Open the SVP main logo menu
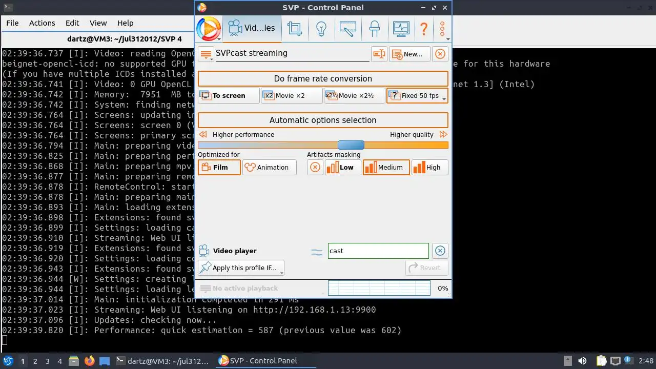 click(209, 29)
